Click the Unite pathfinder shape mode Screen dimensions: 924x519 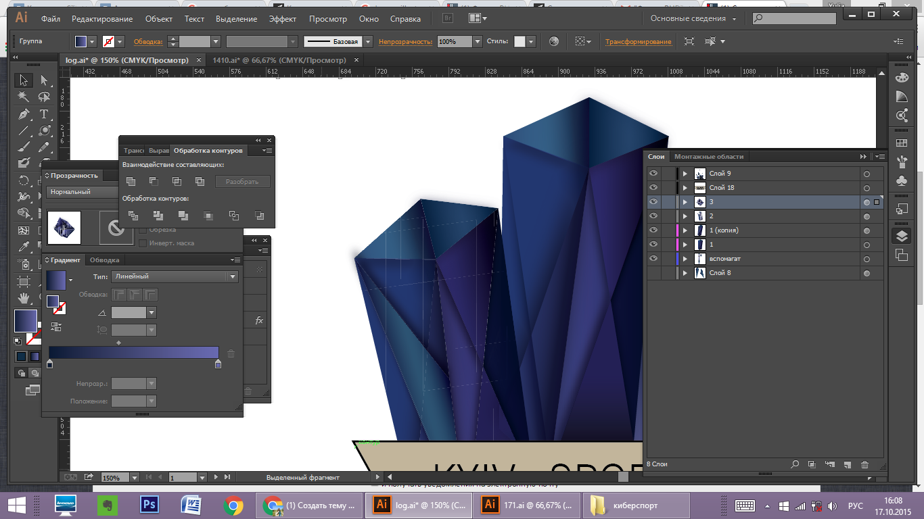[131, 181]
